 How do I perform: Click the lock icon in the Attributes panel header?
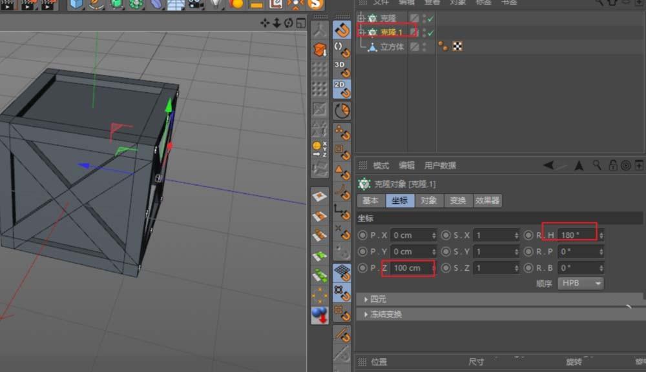[x=612, y=165]
